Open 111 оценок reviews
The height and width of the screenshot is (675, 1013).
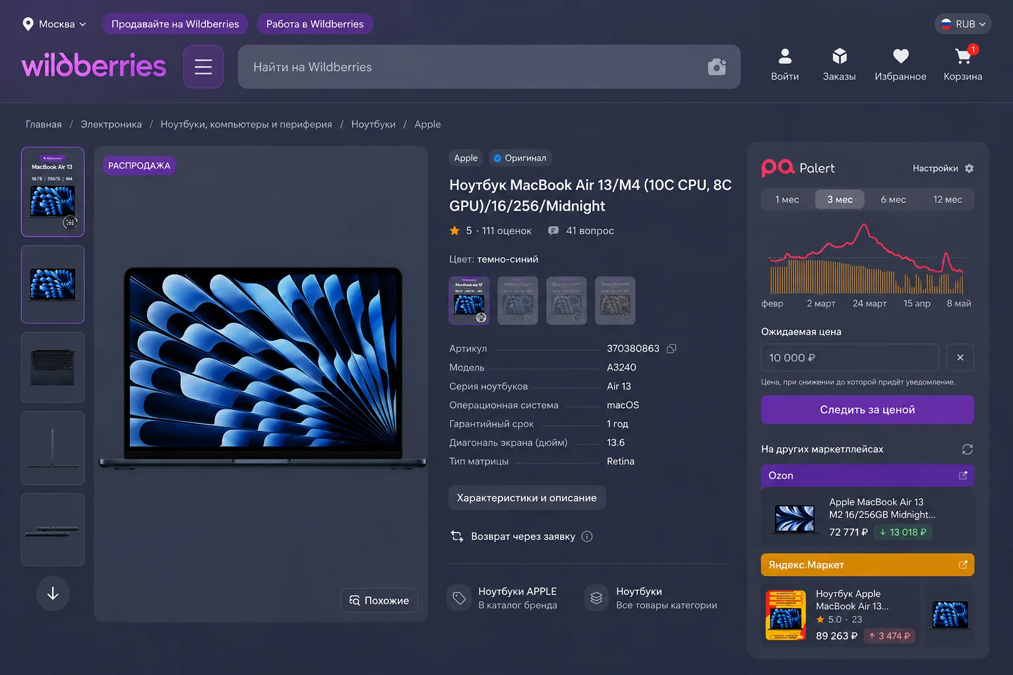[506, 231]
